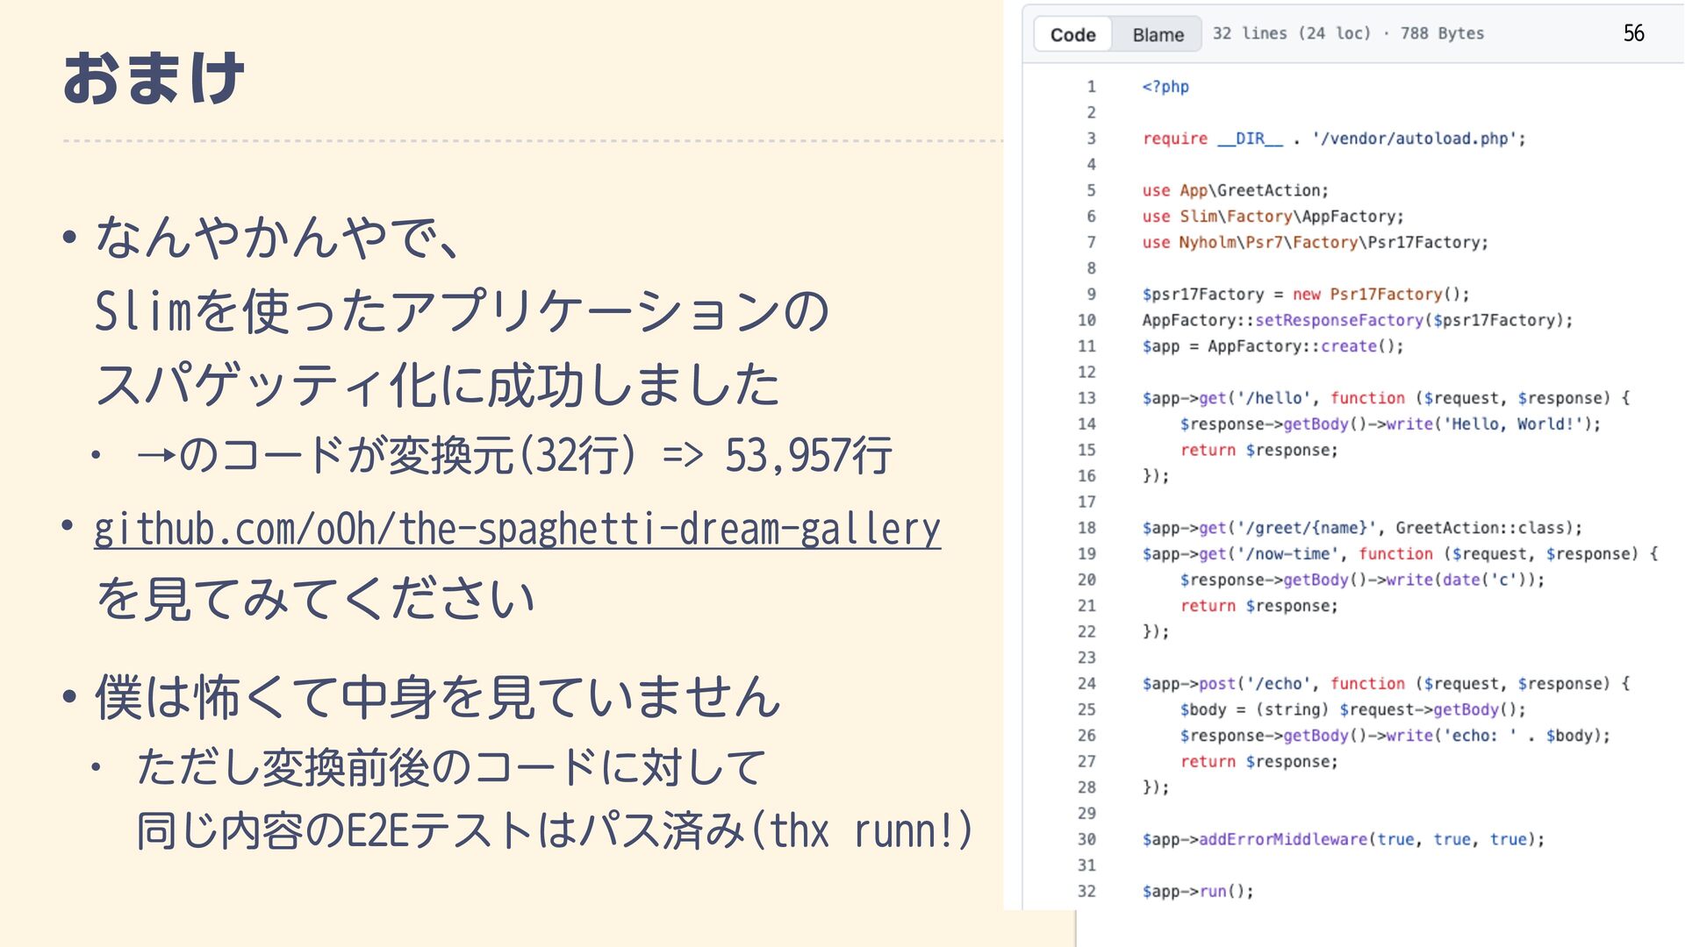This screenshot has width=1685, height=947.
Task: Click the $app->run() code line
Action: click(x=1197, y=891)
